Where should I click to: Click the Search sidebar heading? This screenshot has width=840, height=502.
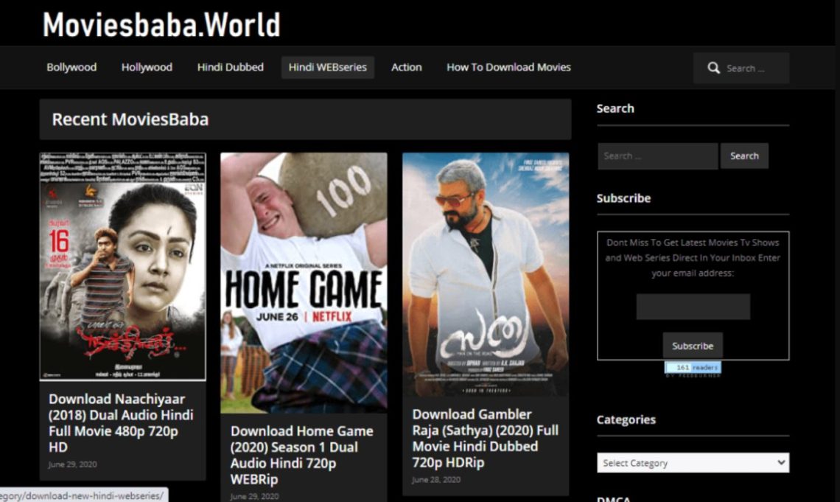pos(615,108)
